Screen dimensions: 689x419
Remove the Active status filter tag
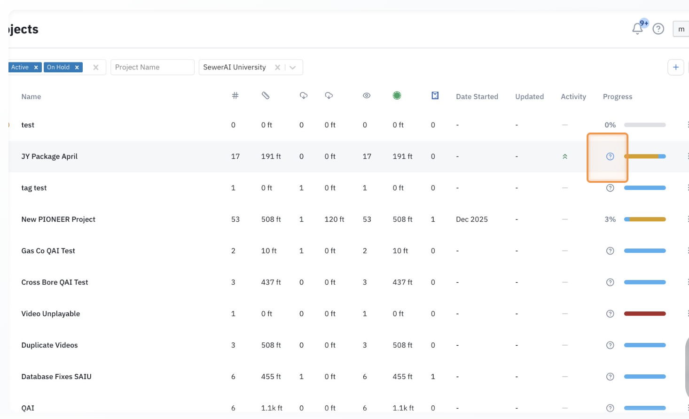[x=36, y=68]
